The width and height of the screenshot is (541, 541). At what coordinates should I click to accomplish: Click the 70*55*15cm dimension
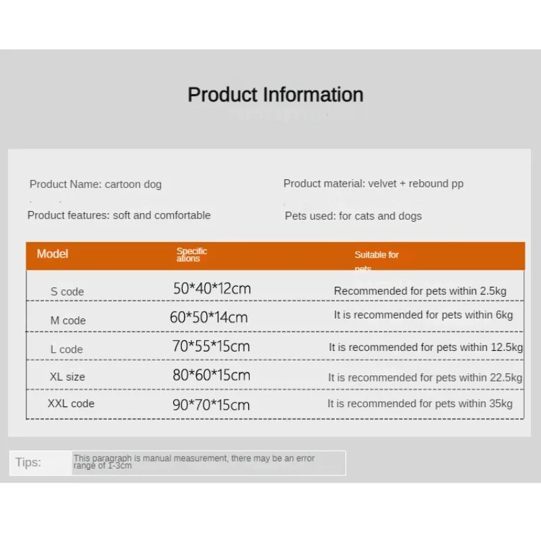tap(211, 346)
